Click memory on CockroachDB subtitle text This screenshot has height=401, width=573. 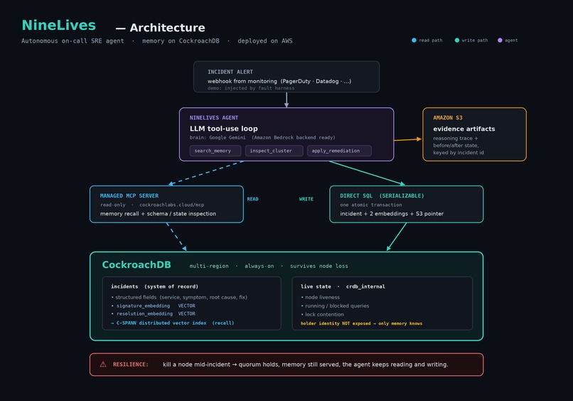pos(181,41)
